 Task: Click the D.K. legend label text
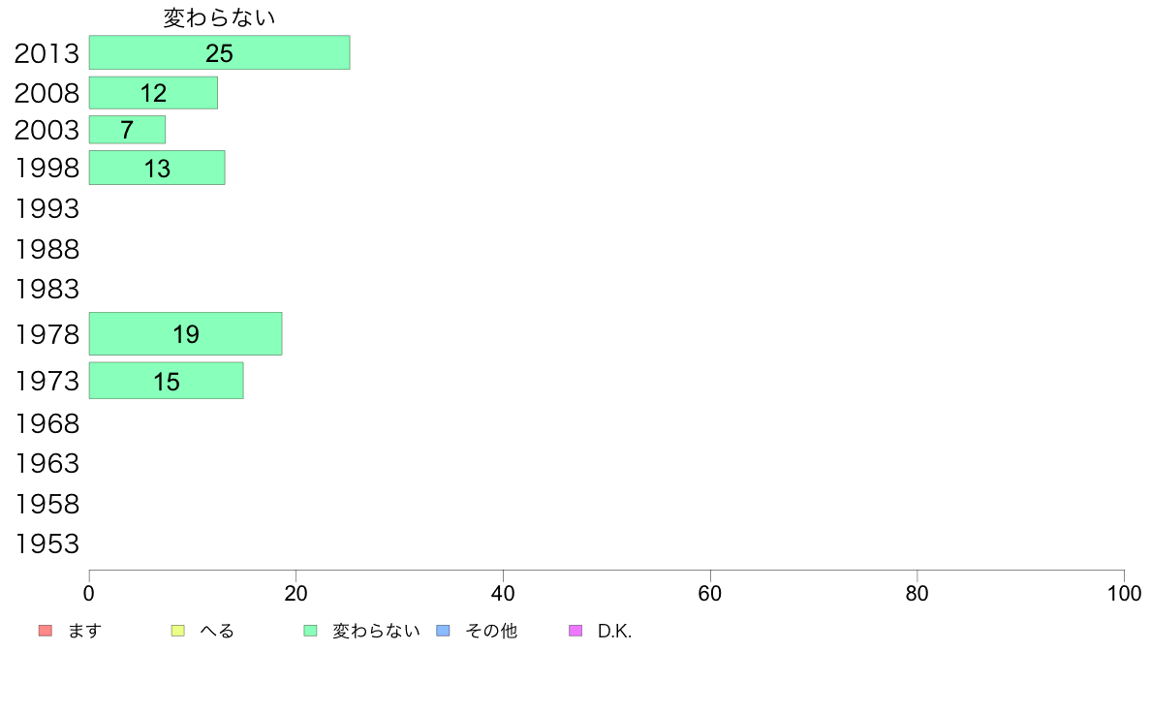pos(614,631)
